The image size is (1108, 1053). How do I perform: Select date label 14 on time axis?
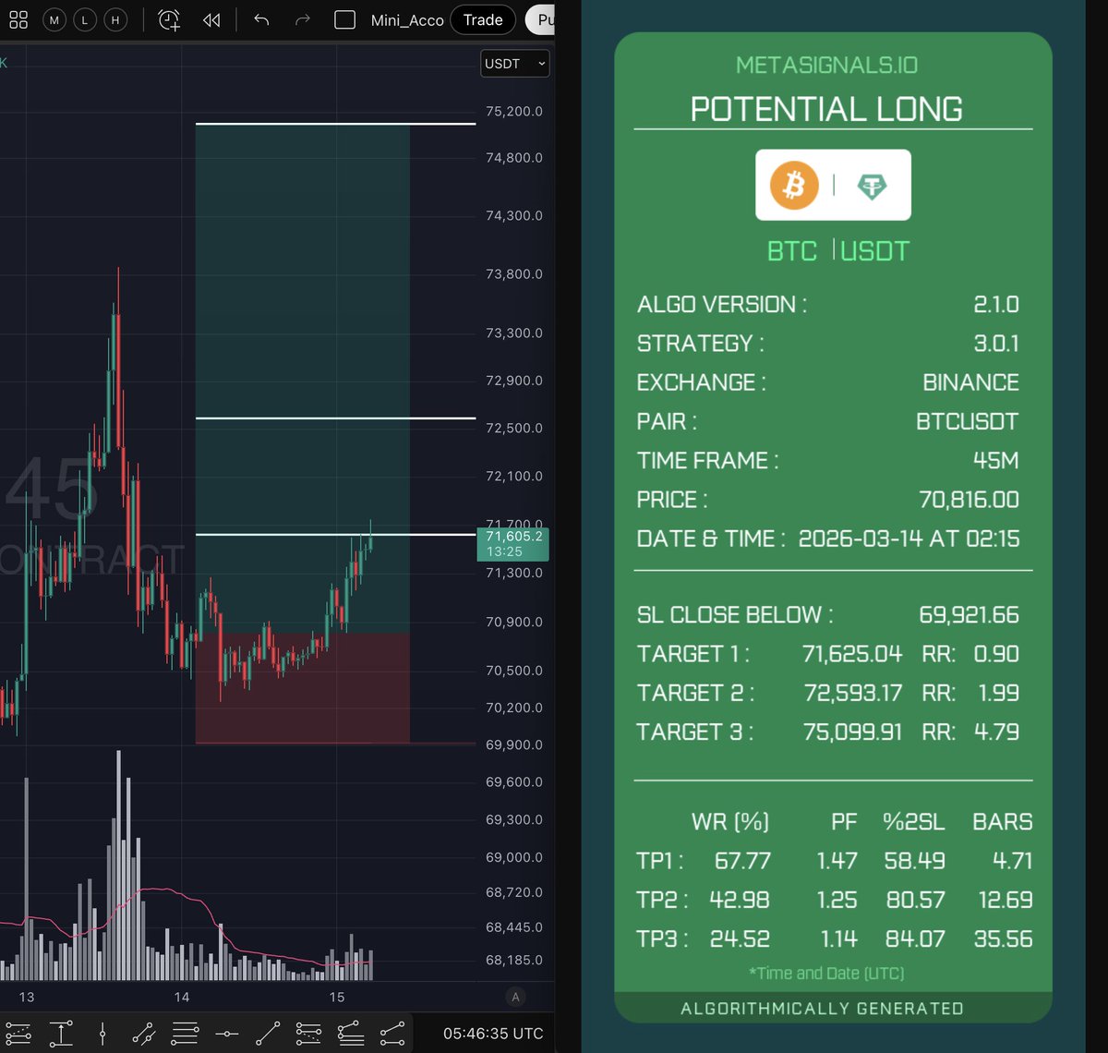pos(182,997)
